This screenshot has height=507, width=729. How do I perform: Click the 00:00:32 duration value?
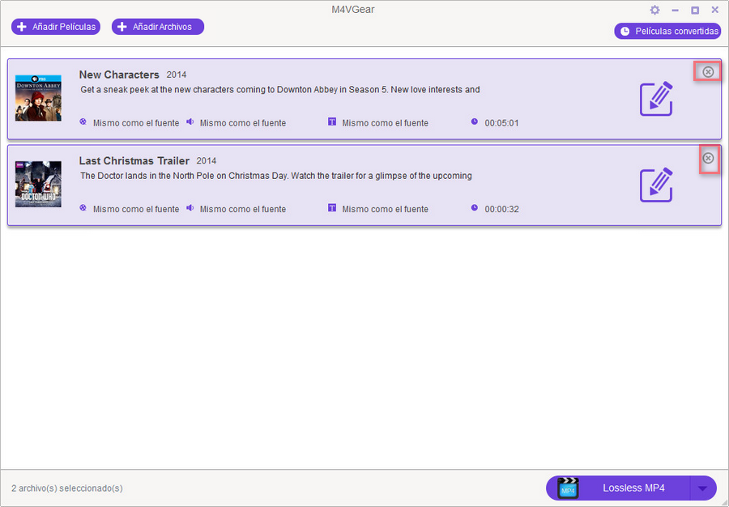[501, 209]
